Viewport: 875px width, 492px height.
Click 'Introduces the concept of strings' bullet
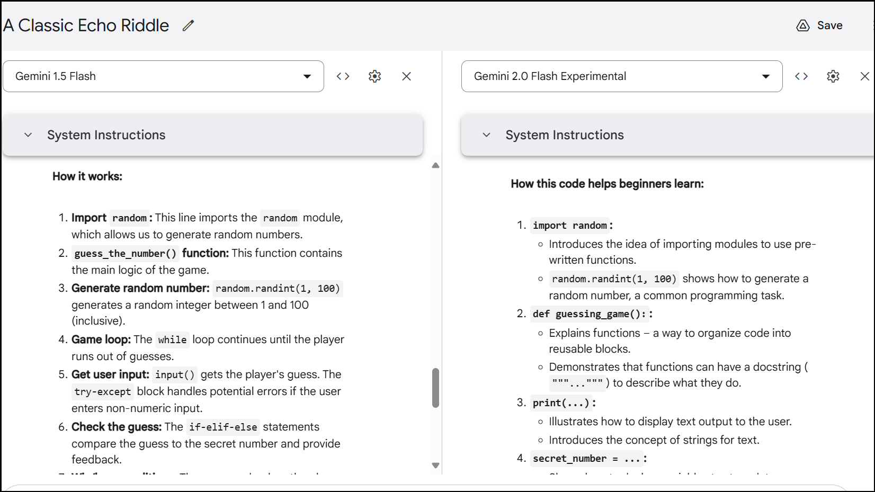click(x=654, y=440)
